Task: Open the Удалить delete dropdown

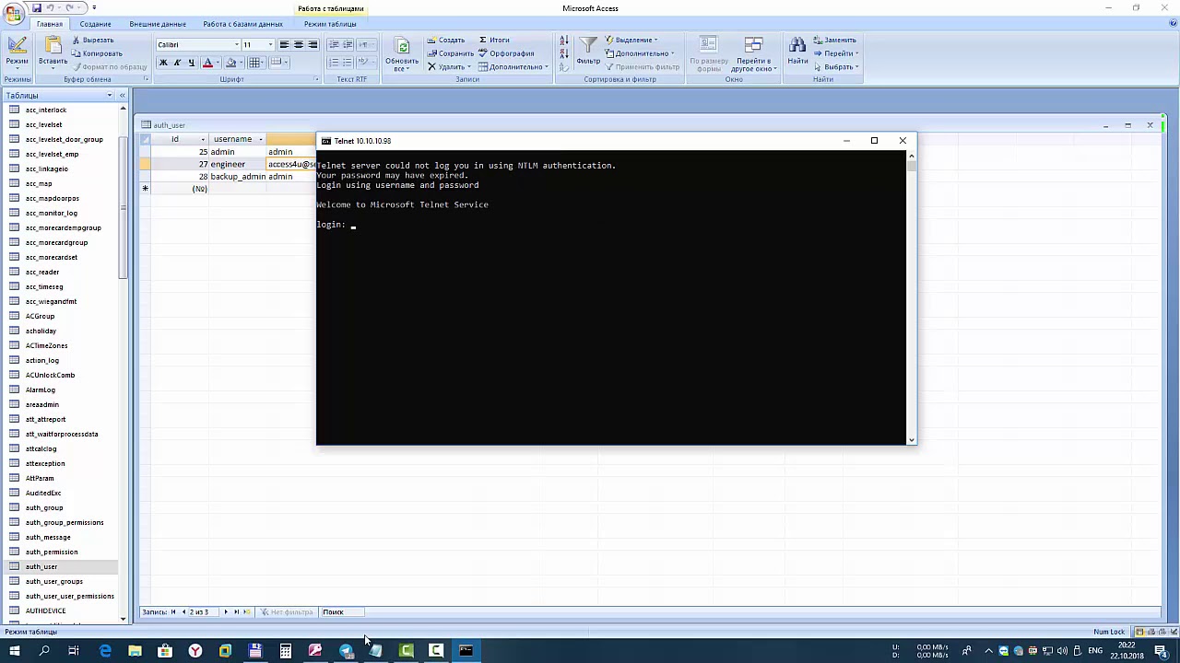Action: (x=449, y=67)
